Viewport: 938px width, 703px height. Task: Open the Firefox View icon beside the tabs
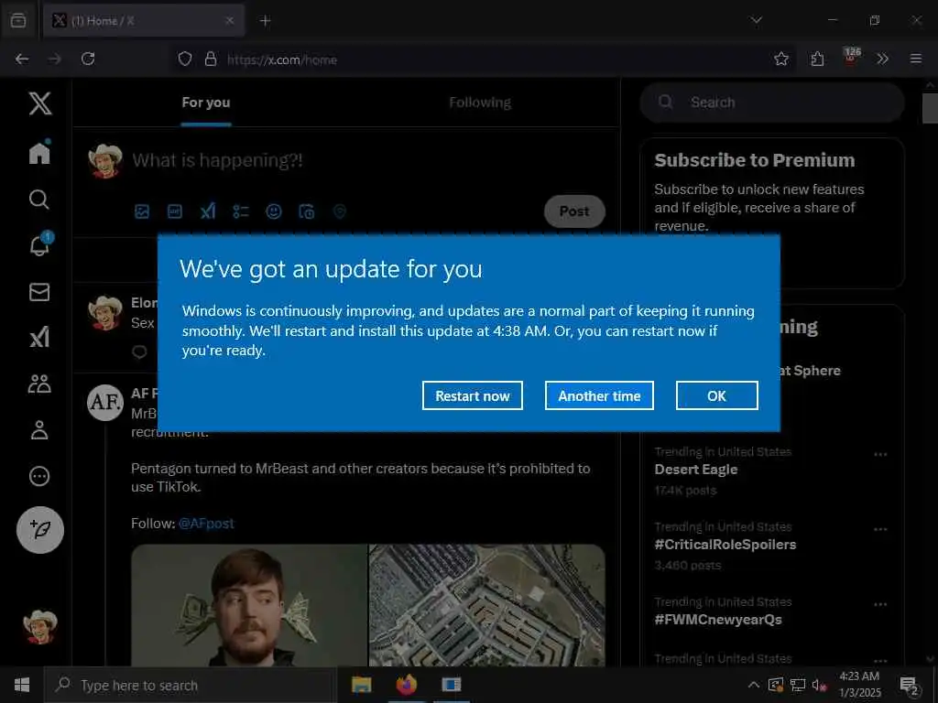tap(18, 21)
